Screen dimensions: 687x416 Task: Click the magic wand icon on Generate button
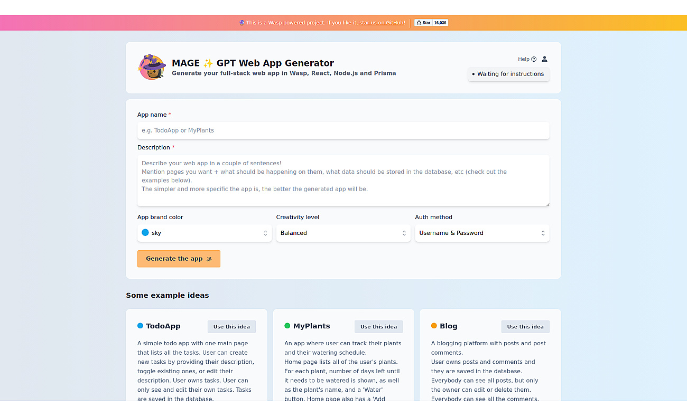[209, 259]
